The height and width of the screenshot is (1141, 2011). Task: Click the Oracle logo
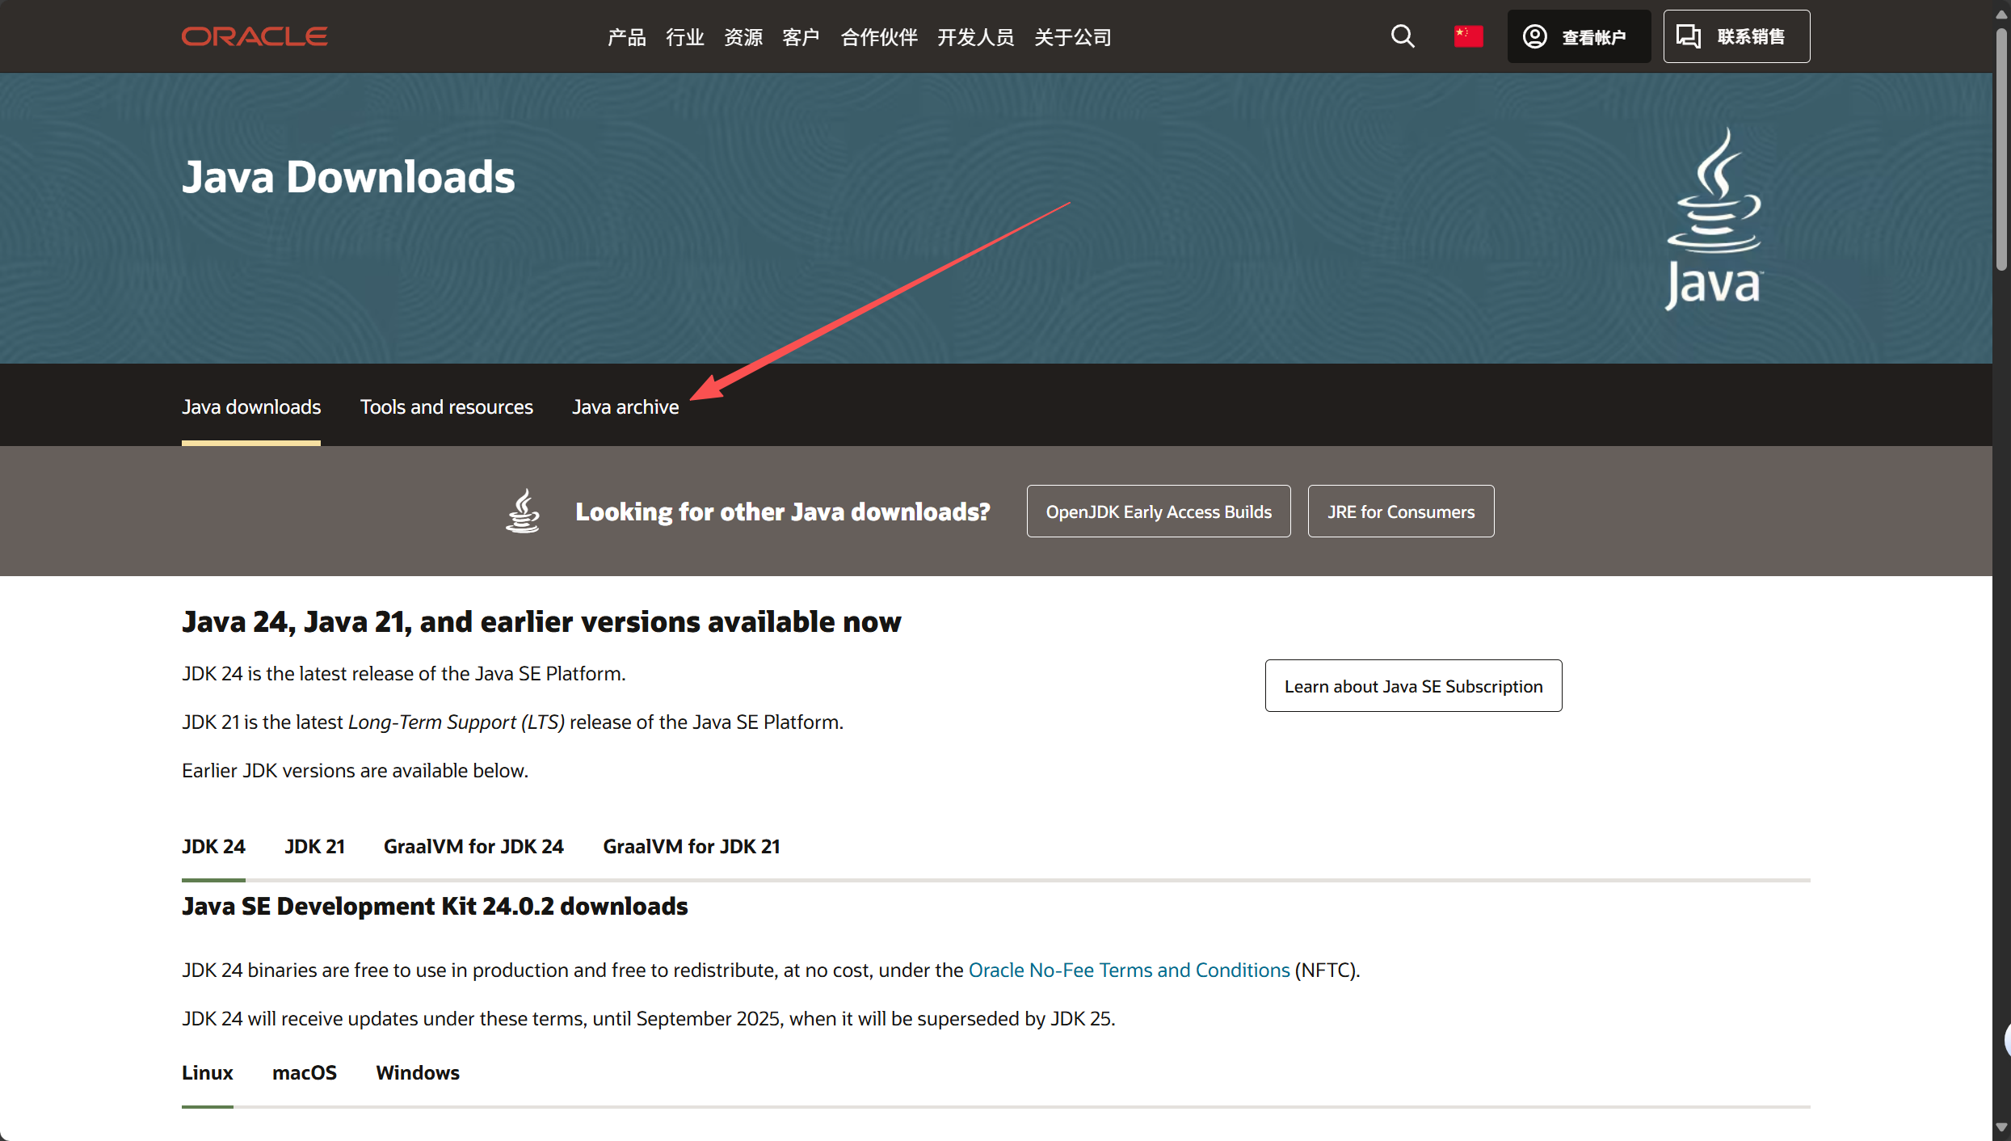[x=255, y=36]
